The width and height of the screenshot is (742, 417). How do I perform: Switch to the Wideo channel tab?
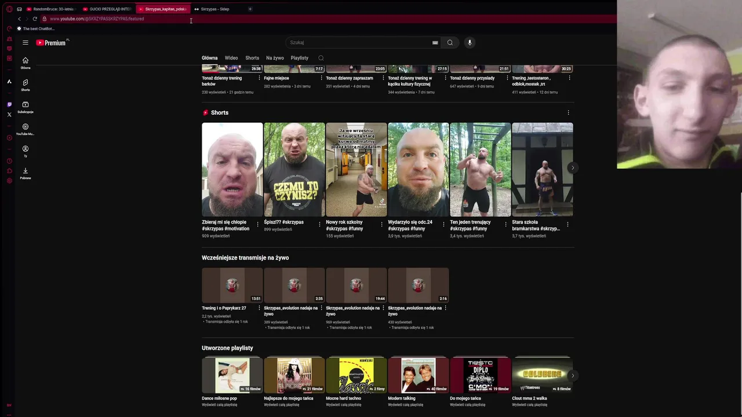click(x=231, y=58)
